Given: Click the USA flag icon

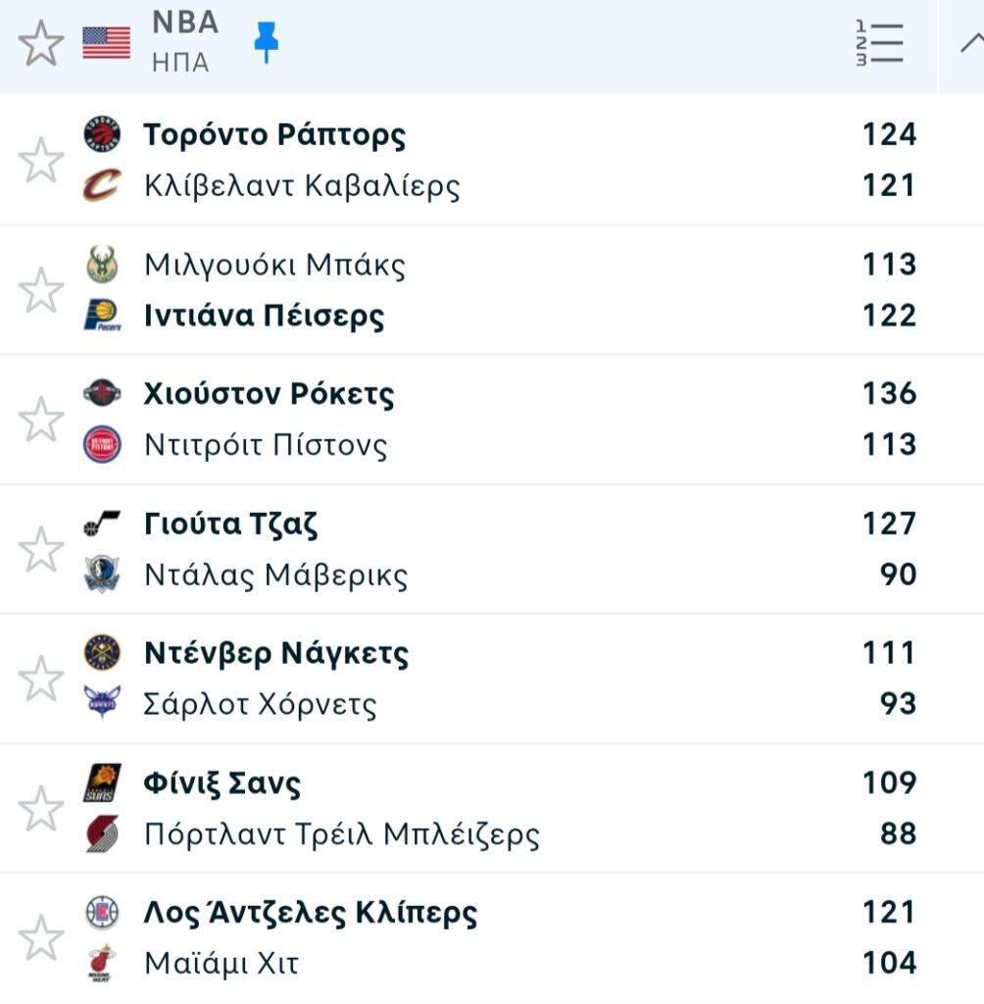Looking at the screenshot, I should pyautogui.click(x=106, y=43).
